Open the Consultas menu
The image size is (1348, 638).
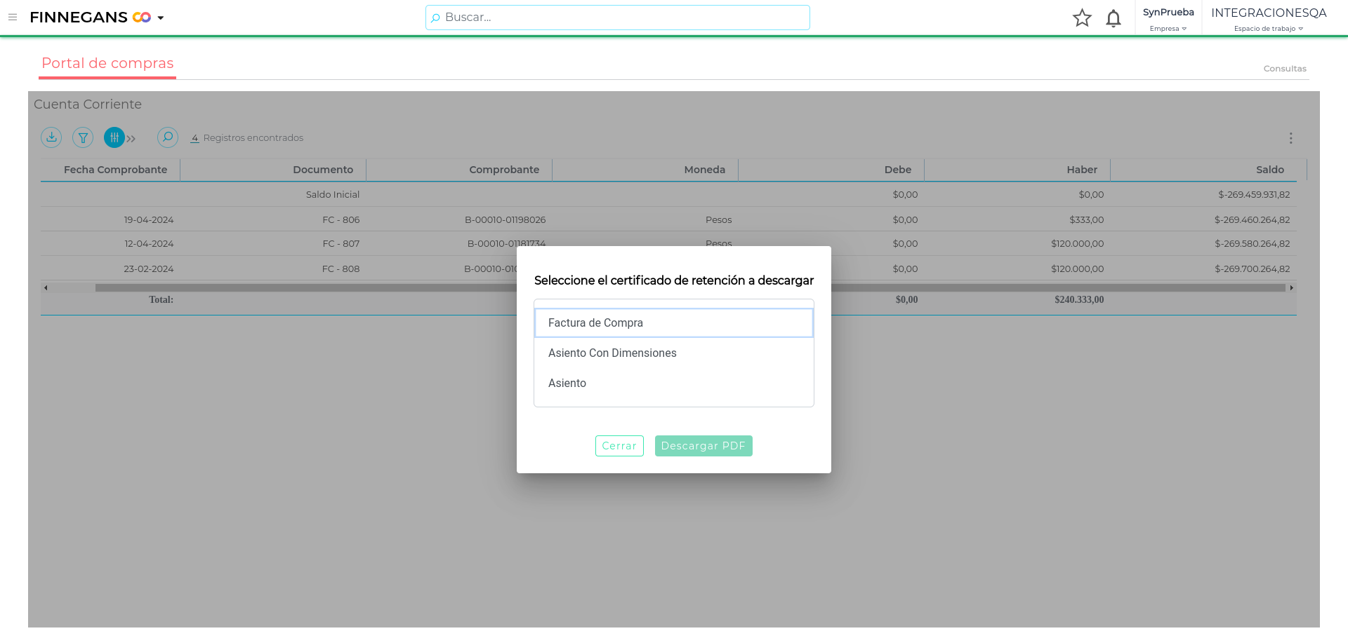[1284, 69]
